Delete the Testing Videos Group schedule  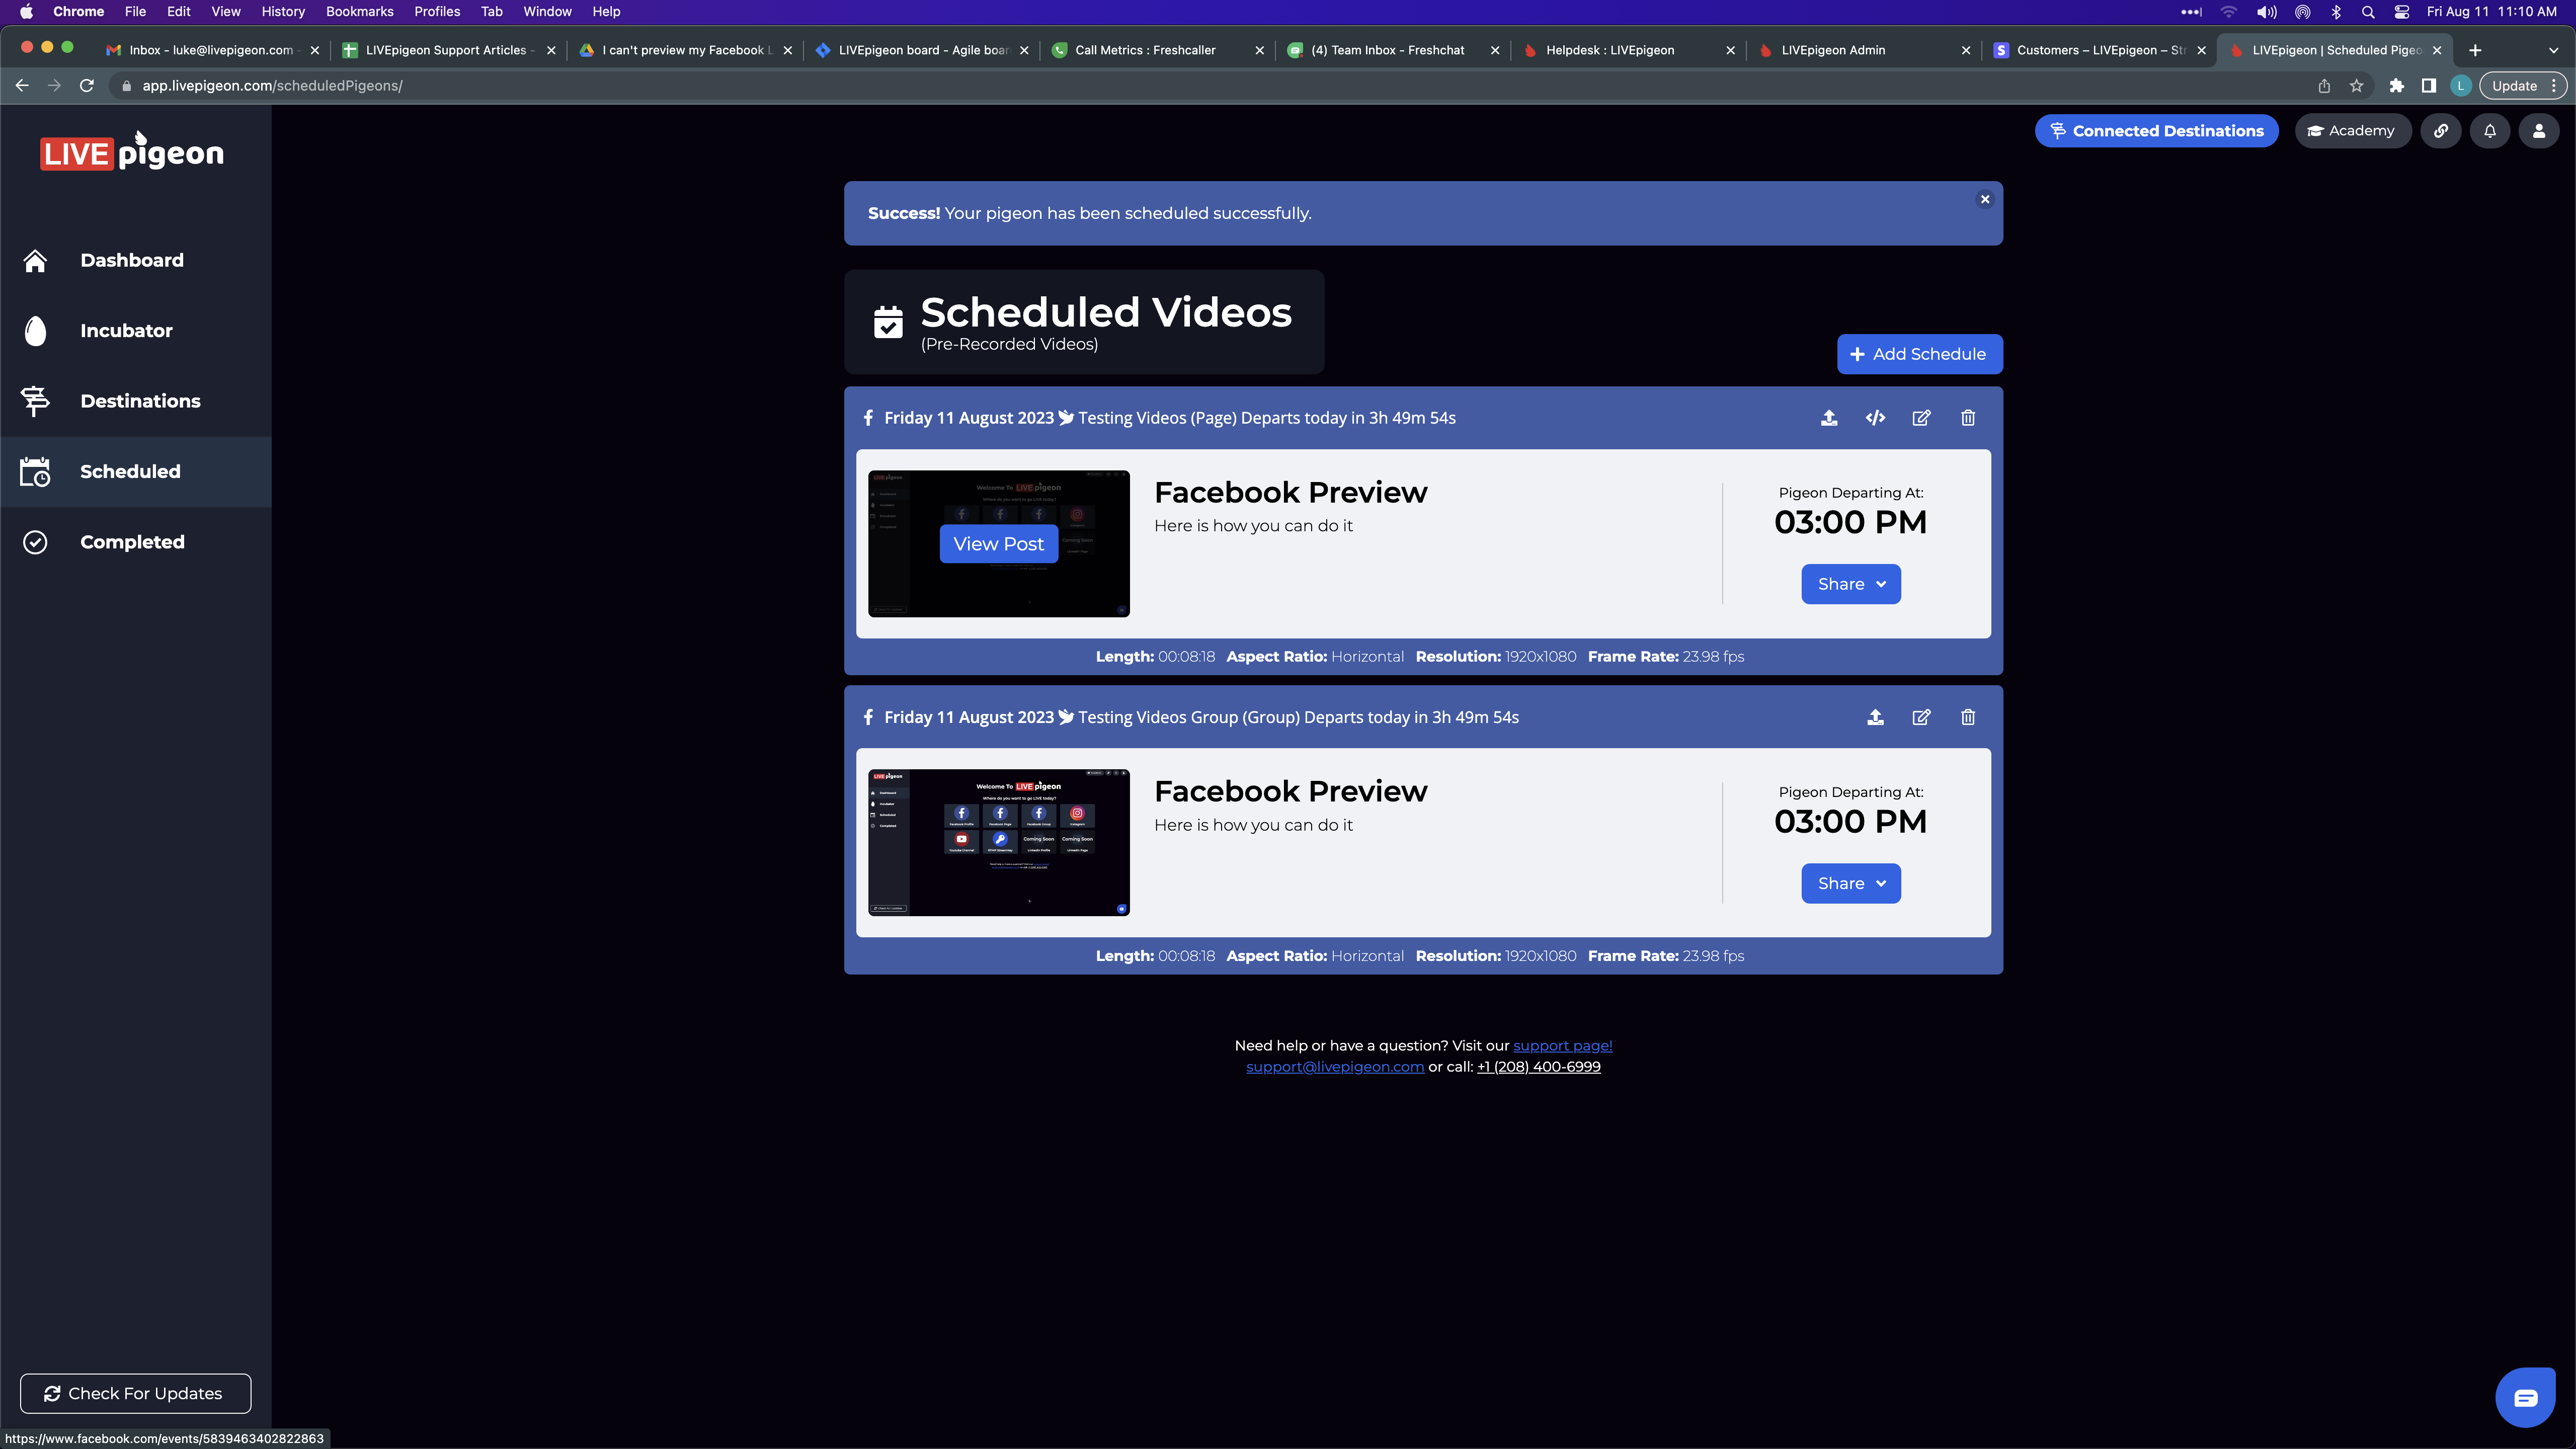1967,717
